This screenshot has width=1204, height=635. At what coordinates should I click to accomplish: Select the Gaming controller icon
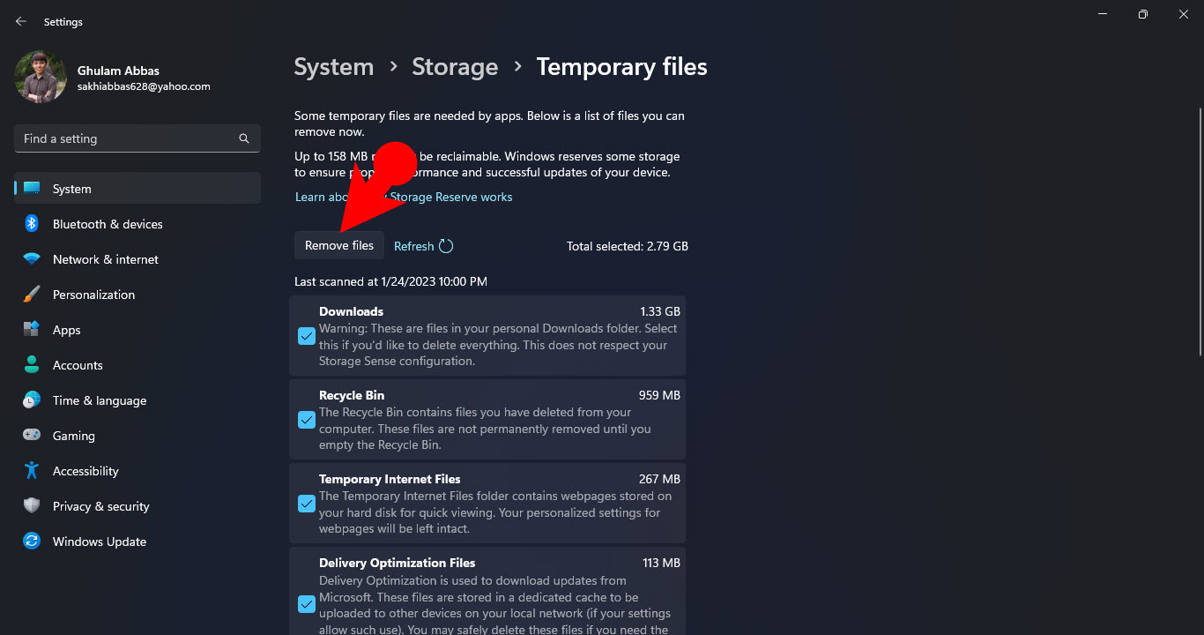pos(32,436)
